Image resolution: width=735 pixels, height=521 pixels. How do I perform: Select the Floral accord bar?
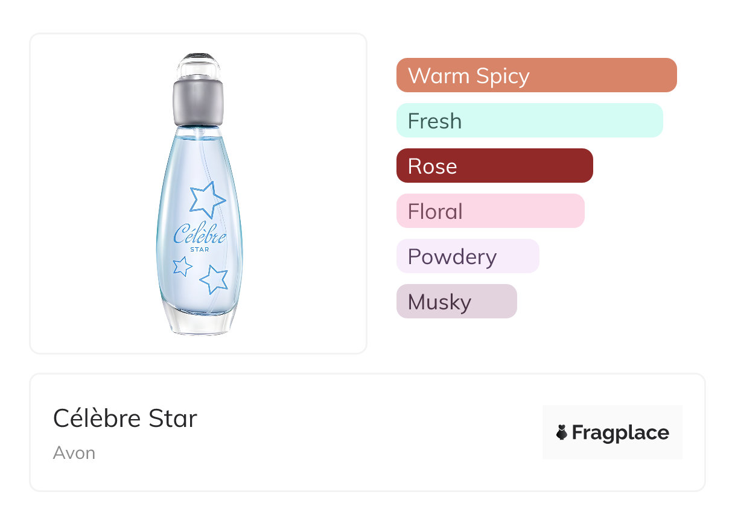490,211
